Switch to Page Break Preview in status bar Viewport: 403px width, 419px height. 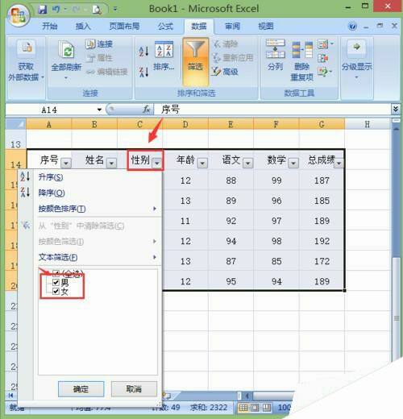point(267,408)
